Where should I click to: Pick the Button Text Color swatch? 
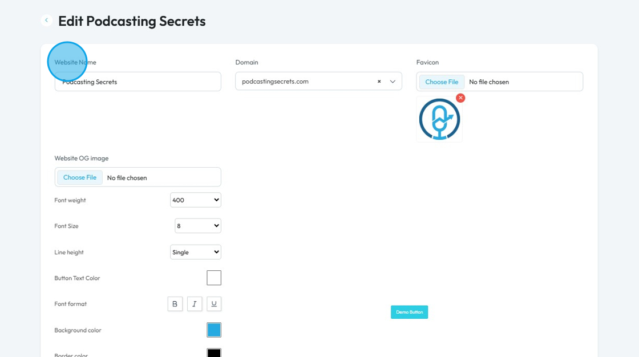tap(214, 278)
